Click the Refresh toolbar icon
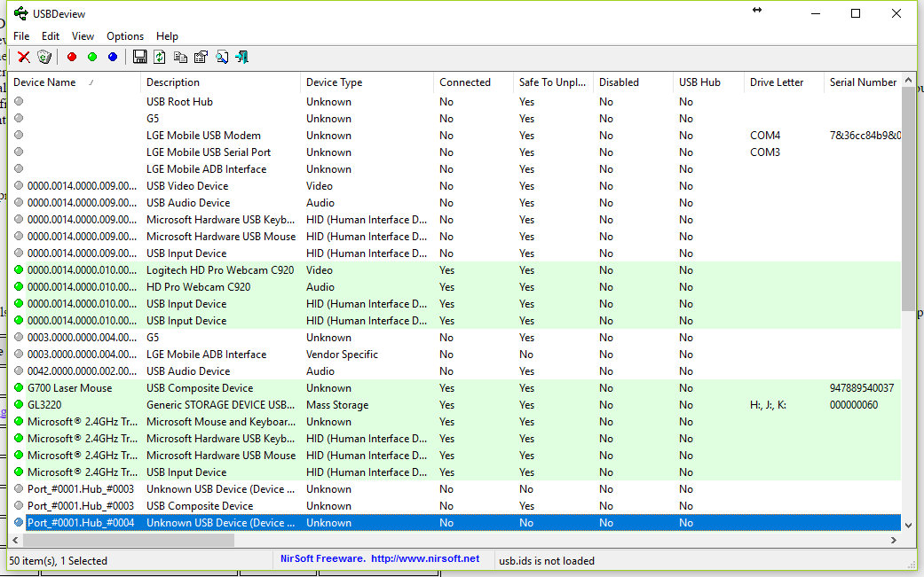The width and height of the screenshot is (924, 577). (160, 57)
